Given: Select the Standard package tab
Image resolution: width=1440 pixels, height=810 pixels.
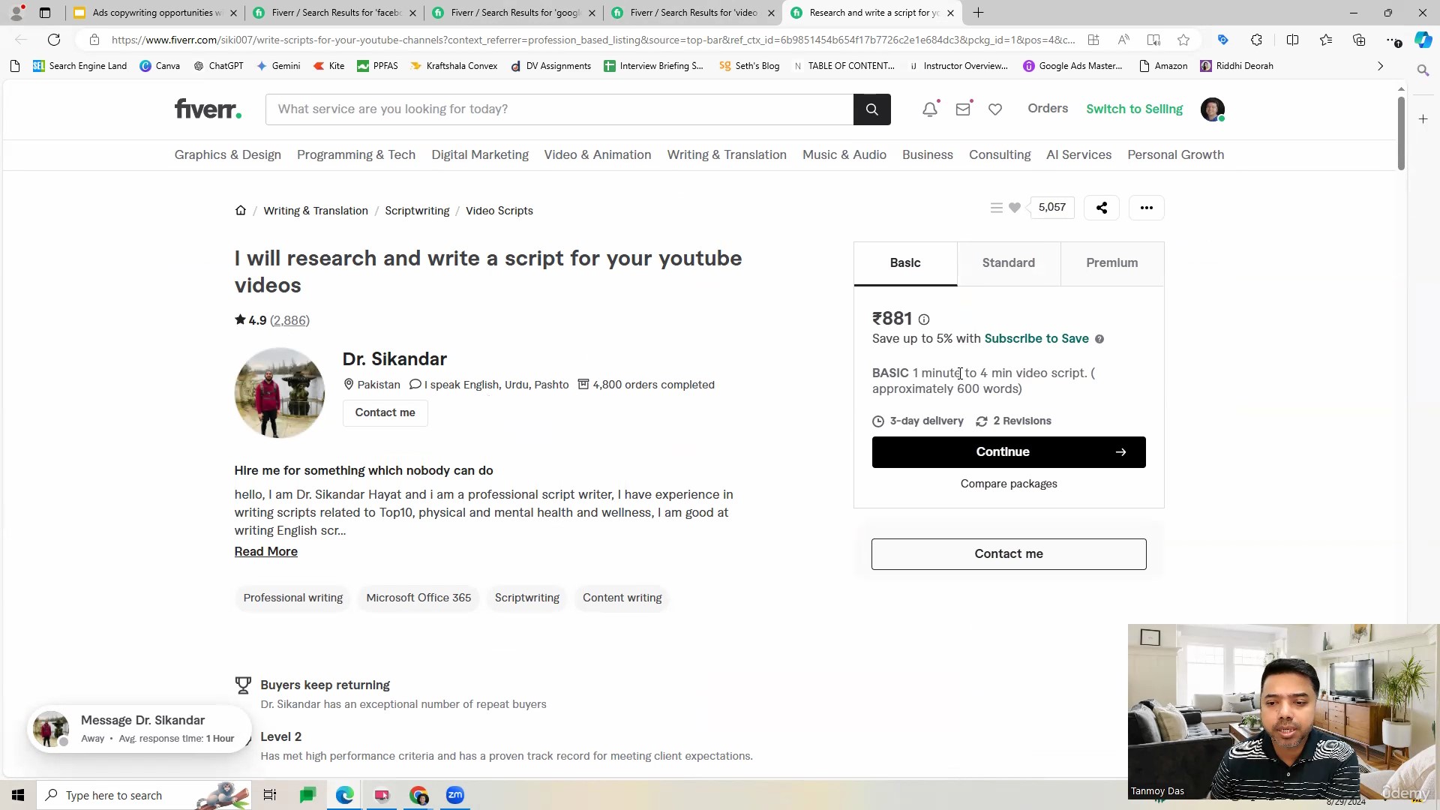Looking at the screenshot, I should point(1009,263).
